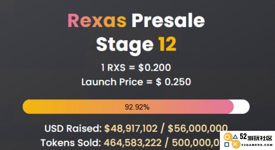Viewport: 275px width, 150px height.
Task: Click the Rexas gradient title word
Action: point(97,21)
